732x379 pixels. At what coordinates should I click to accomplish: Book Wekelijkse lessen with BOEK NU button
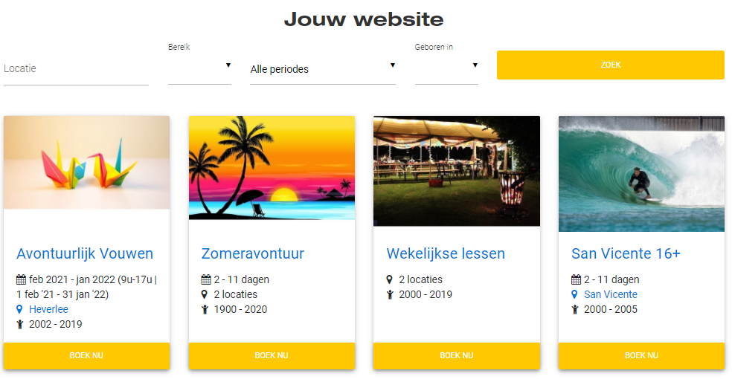pyautogui.click(x=457, y=356)
